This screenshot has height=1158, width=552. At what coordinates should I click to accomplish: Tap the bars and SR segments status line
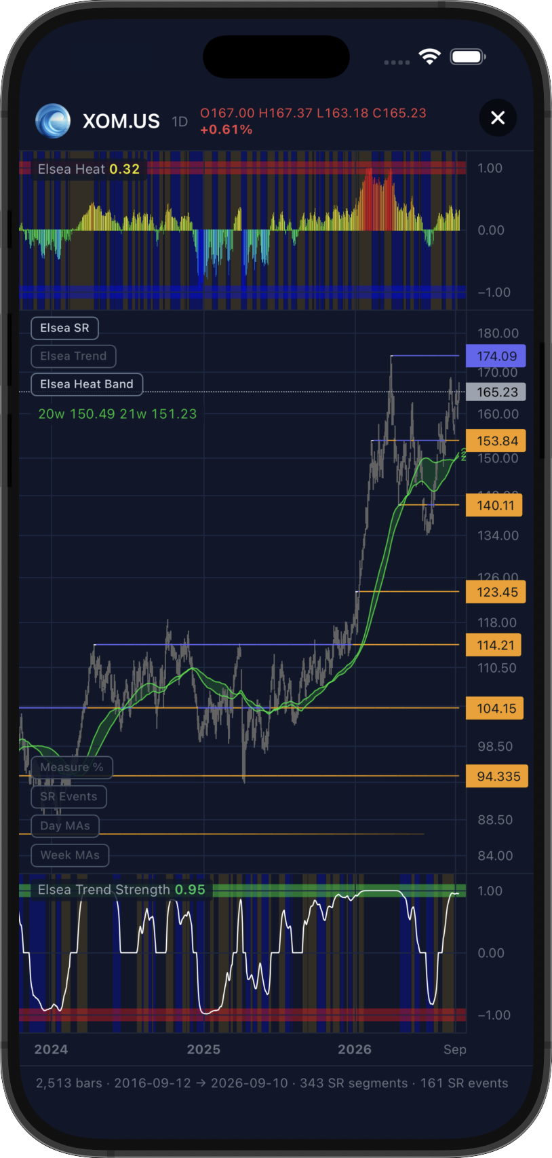(272, 1083)
